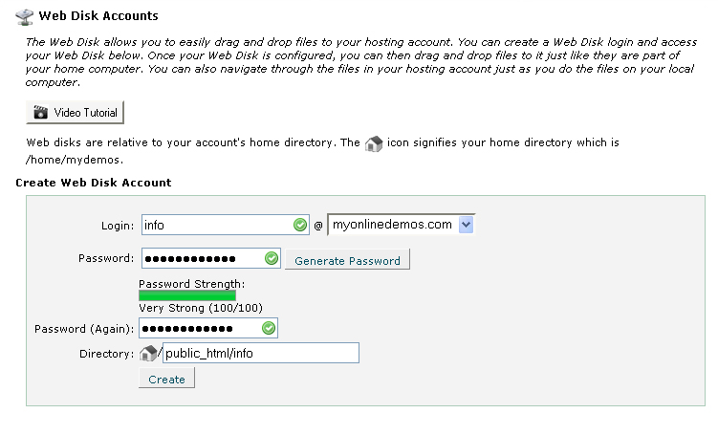Expand the domain dropdown arrow
This screenshot has height=435, width=718.
466,225
